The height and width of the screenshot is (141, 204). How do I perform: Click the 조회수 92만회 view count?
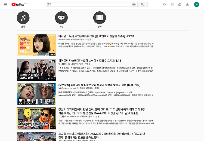[x=86, y=116]
